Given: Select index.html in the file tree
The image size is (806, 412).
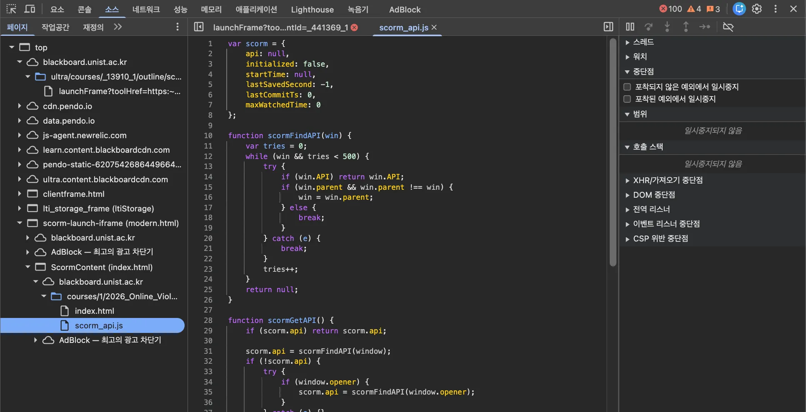Looking at the screenshot, I should pos(94,311).
